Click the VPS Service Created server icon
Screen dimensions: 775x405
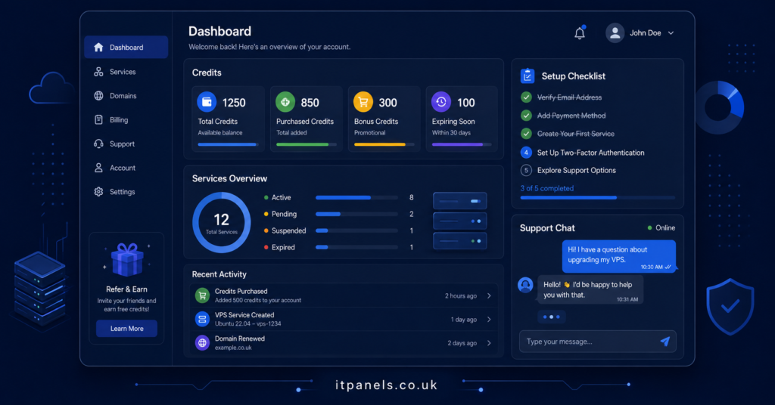(x=202, y=319)
